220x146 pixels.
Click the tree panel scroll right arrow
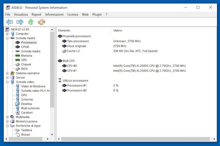[47, 139]
